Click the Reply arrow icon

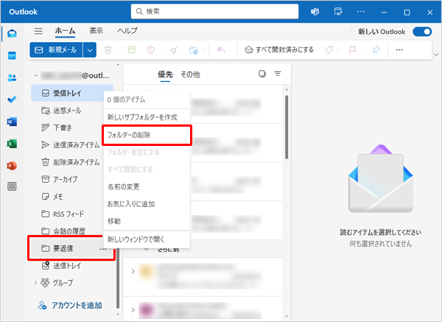(221, 50)
